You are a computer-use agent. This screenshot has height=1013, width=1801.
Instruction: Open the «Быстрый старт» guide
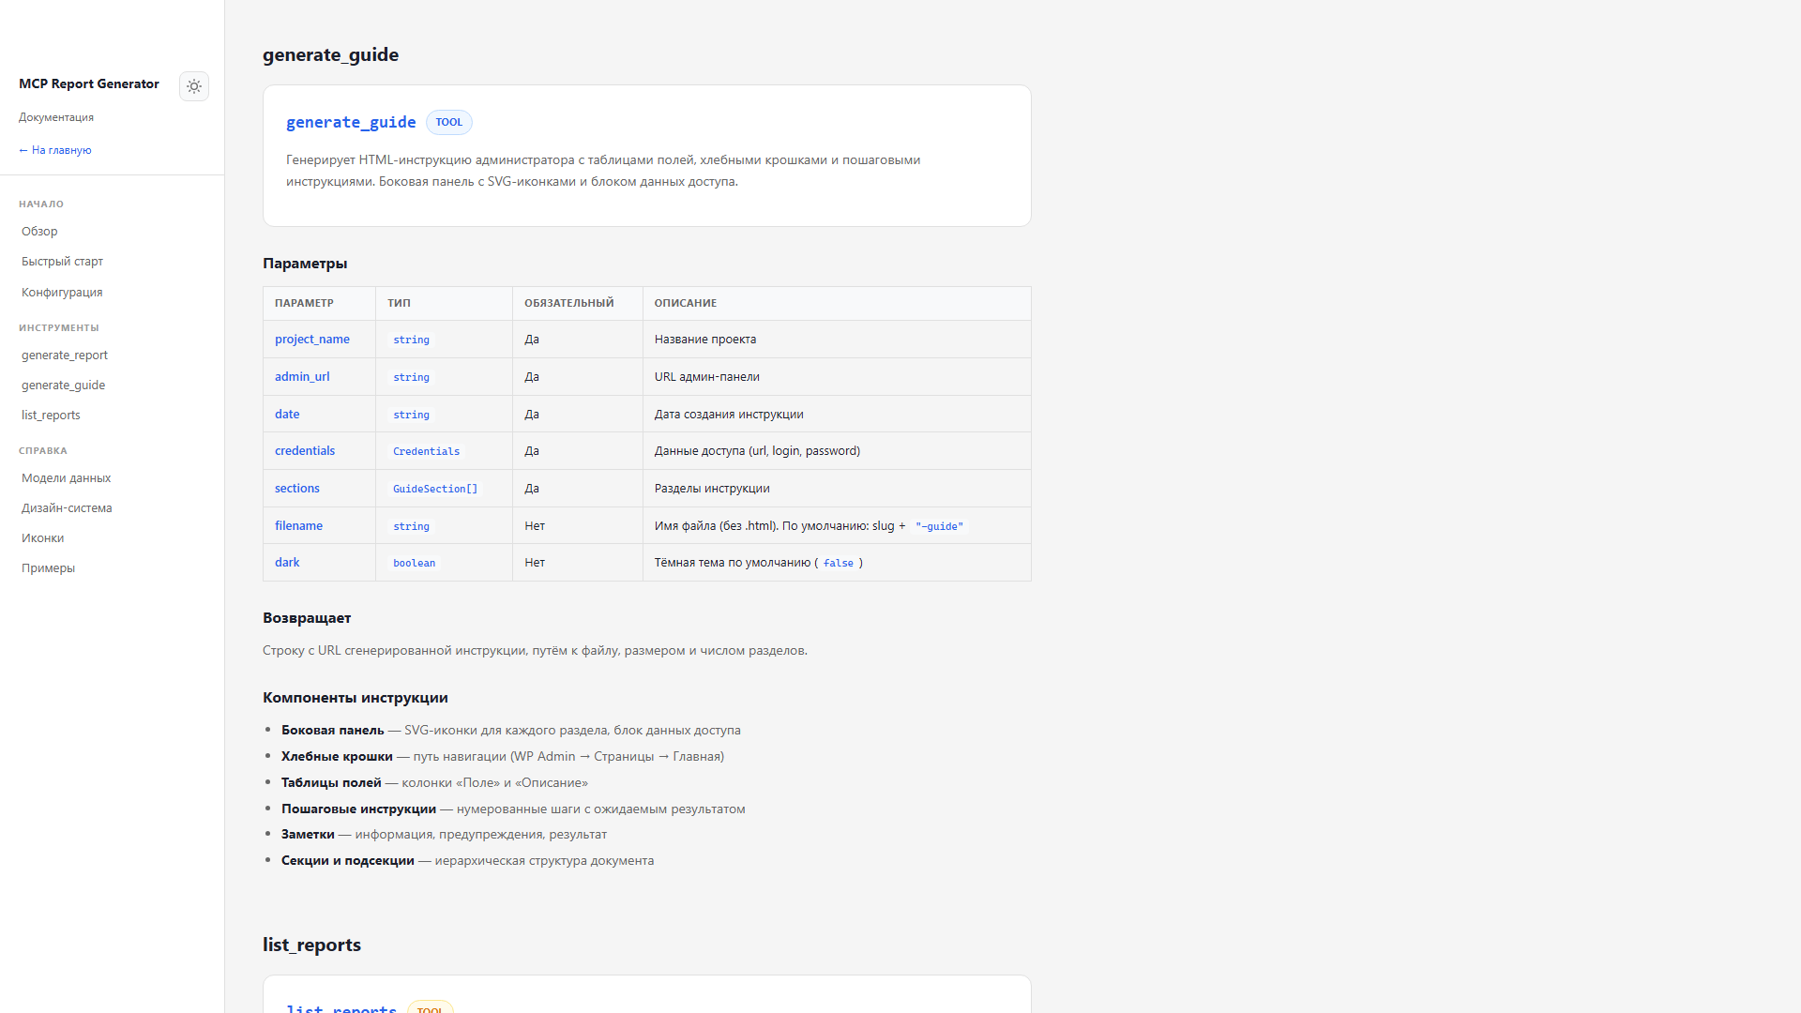point(62,261)
